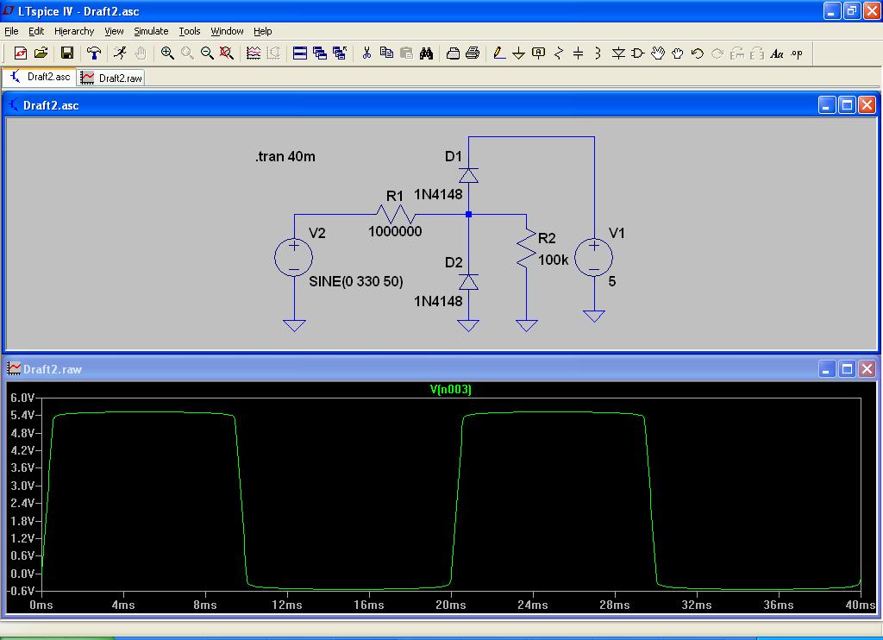The height and width of the screenshot is (640, 883).
Task: Switch to the Draft2.raw tab
Action: [111, 78]
